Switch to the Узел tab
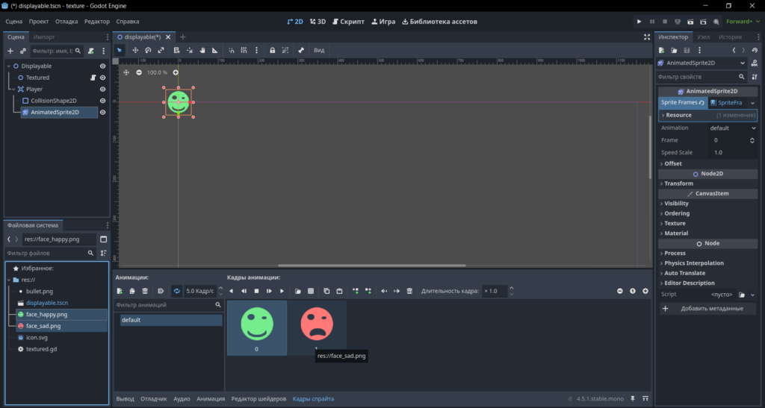The width and height of the screenshot is (765, 408). coord(703,37)
